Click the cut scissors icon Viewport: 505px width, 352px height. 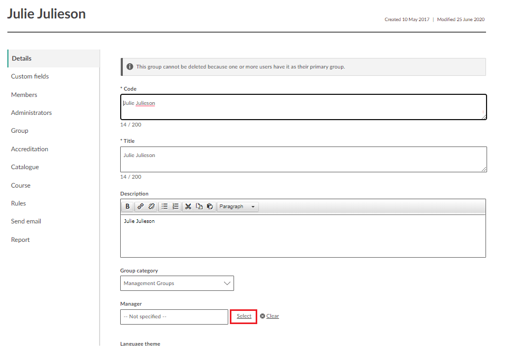coord(188,207)
